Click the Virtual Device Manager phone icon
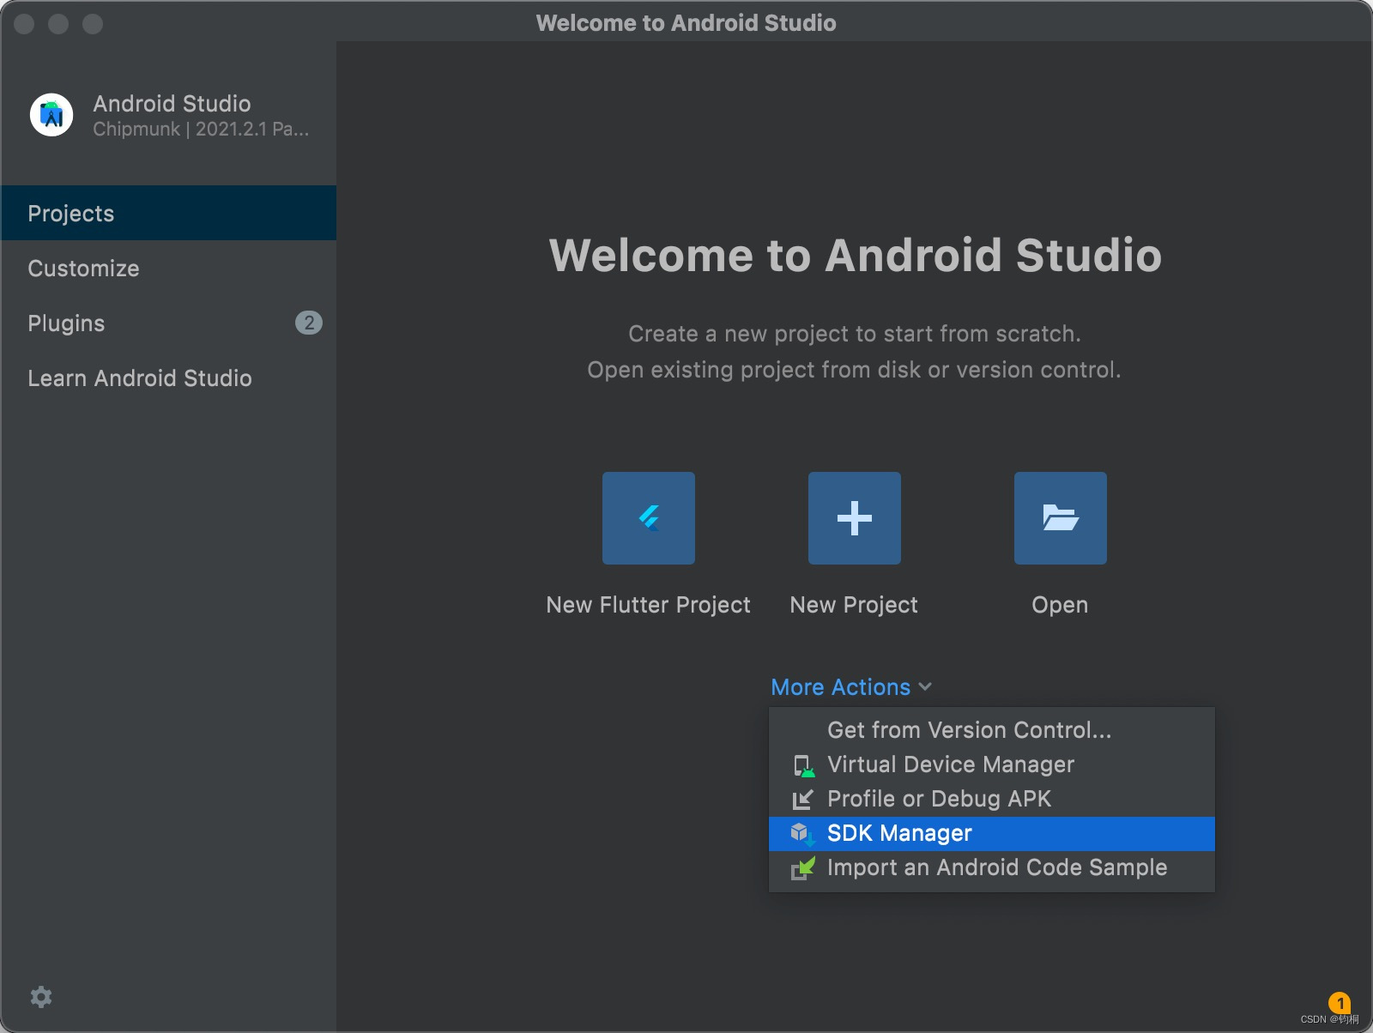Image resolution: width=1373 pixels, height=1033 pixels. pos(803,765)
